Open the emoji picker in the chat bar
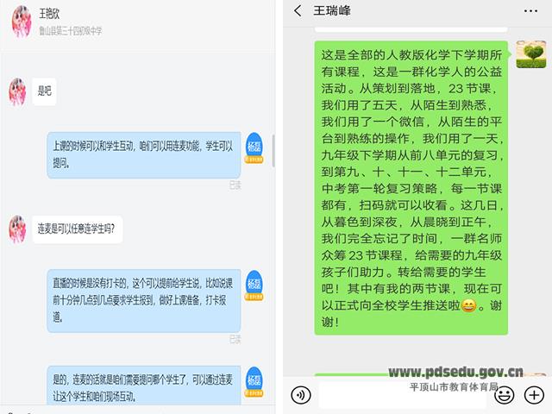552x414 pixels. [x=504, y=395]
